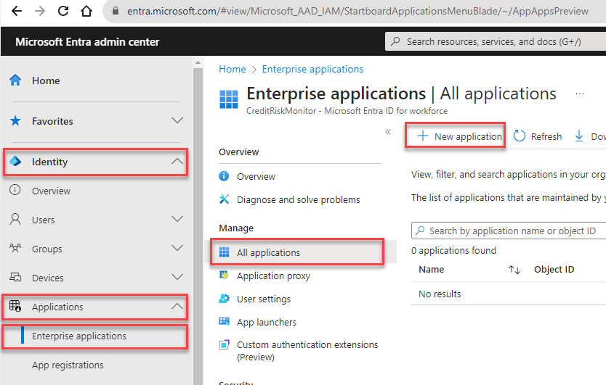The width and height of the screenshot is (606, 385).
Task: Collapse the Applications section chevron
Action: coord(177,306)
